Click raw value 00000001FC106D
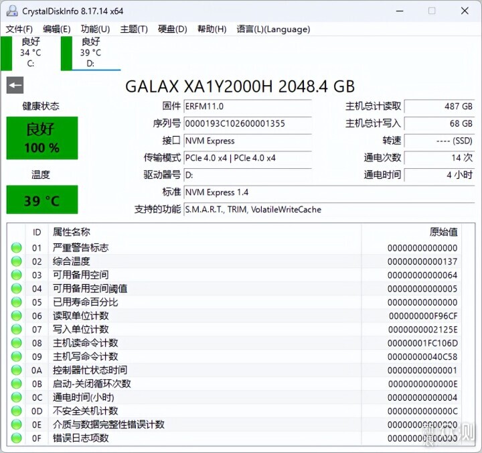Screen dimensions: 482x453 [x=422, y=343]
